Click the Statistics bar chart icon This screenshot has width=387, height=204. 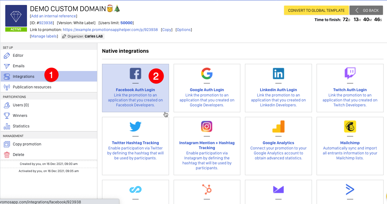[7, 126]
